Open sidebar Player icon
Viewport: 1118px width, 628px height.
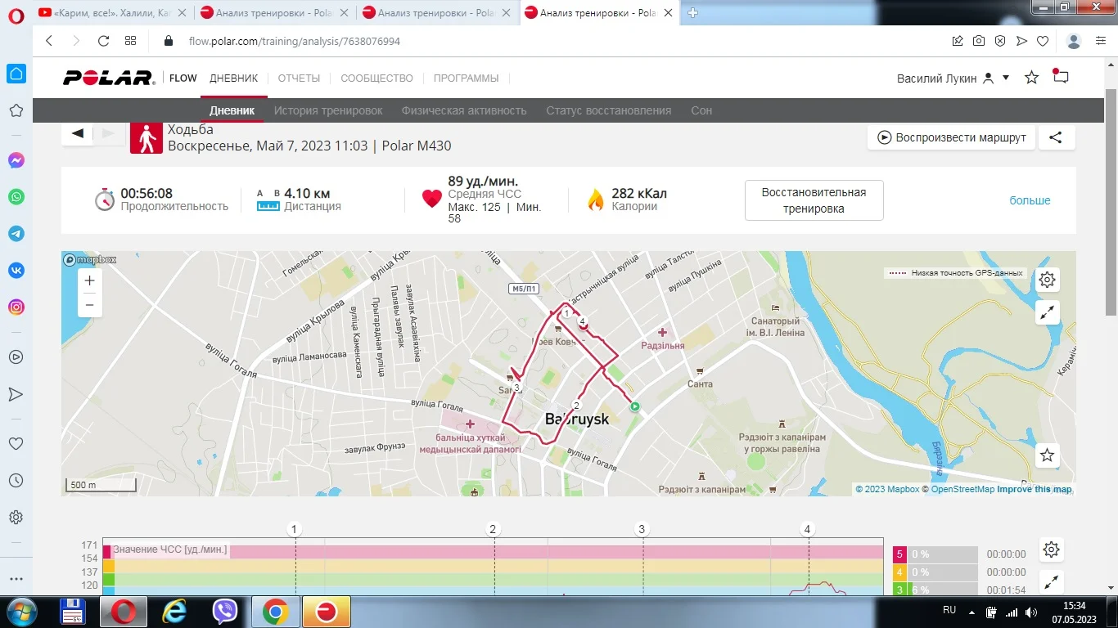(x=16, y=357)
